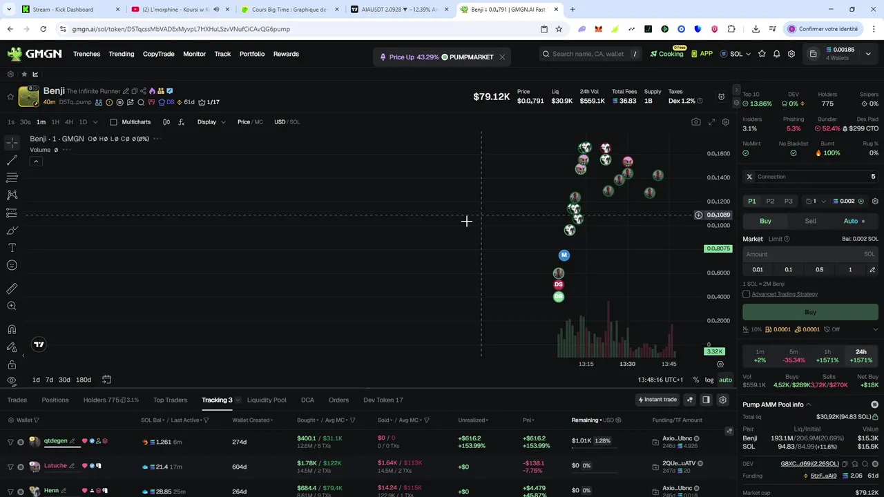Viewport: 884px width, 497px height.
Task: Expand more timeframe options dropdown
Action: click(x=96, y=122)
